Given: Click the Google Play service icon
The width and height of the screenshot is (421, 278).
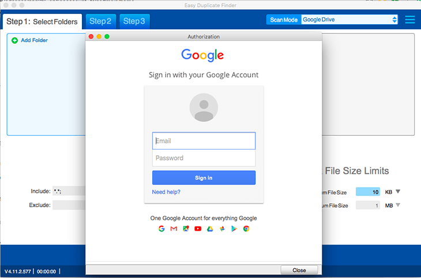Looking at the screenshot, I should coord(234,229).
